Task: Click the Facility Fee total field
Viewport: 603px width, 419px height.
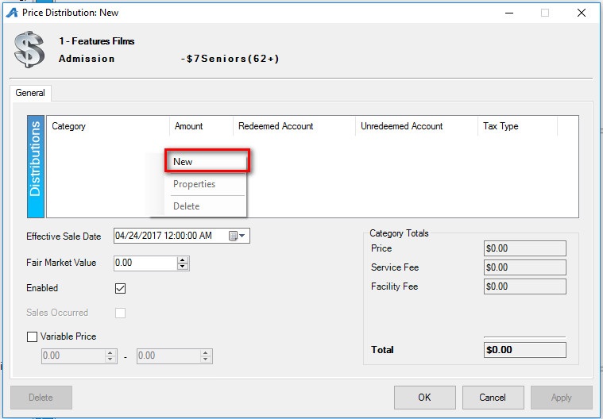Action: coord(525,286)
